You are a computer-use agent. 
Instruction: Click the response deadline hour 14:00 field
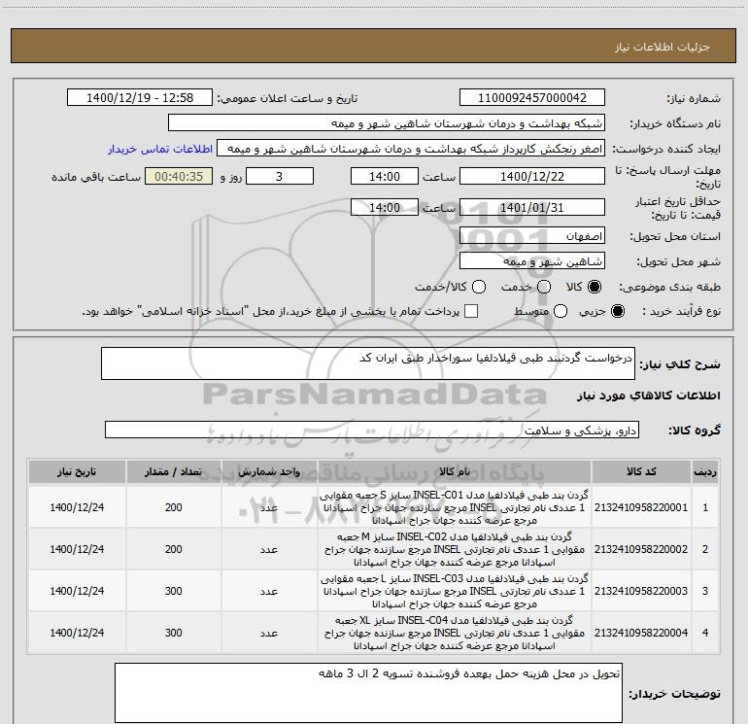pyautogui.click(x=385, y=176)
